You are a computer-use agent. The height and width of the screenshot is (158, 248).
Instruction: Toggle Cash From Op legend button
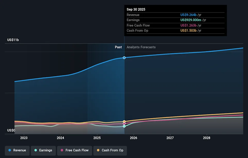[x=110, y=150]
